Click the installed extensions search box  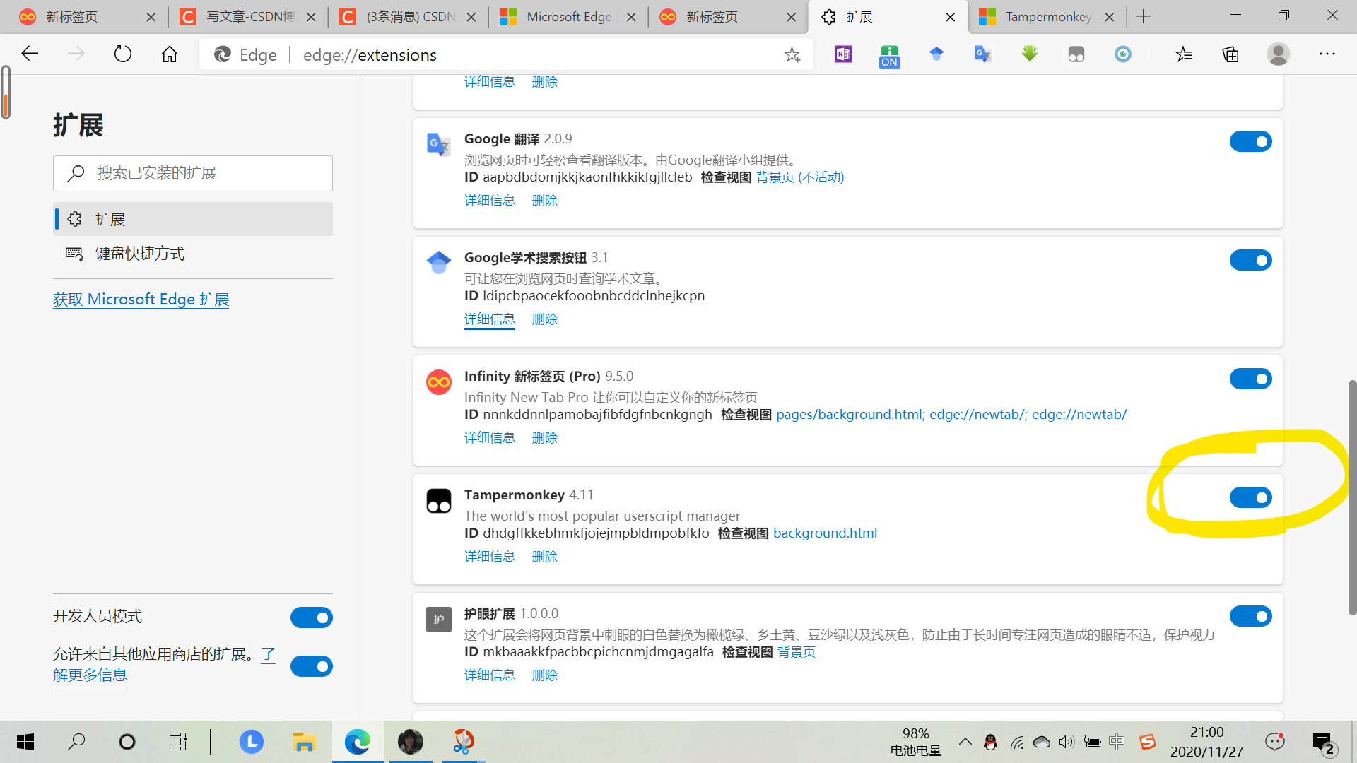[192, 173]
